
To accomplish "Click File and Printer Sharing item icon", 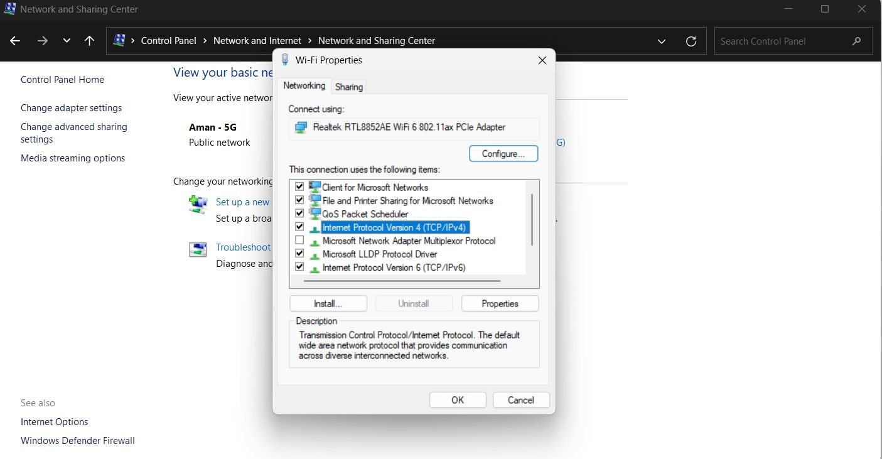I will click(x=315, y=200).
